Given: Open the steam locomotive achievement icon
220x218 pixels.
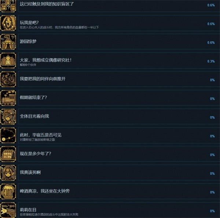Looking at the screenshot, I should pos(8,98).
